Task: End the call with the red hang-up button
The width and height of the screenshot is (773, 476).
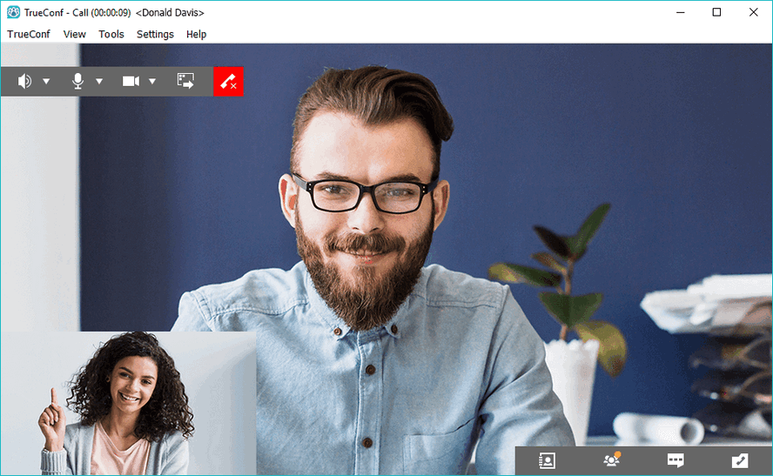Action: pyautogui.click(x=228, y=81)
